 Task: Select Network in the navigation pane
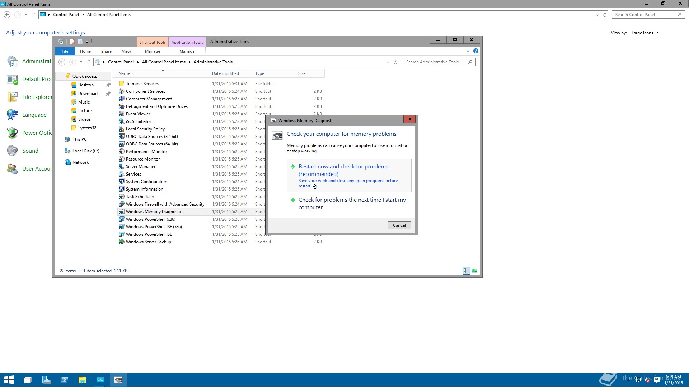(x=80, y=162)
